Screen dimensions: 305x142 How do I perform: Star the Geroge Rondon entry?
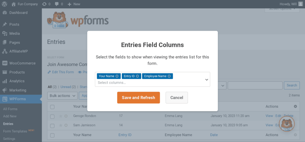[x=61, y=116]
